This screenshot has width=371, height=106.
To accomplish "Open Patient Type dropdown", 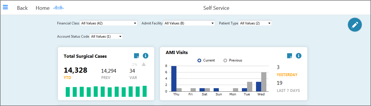I will pos(255,23).
